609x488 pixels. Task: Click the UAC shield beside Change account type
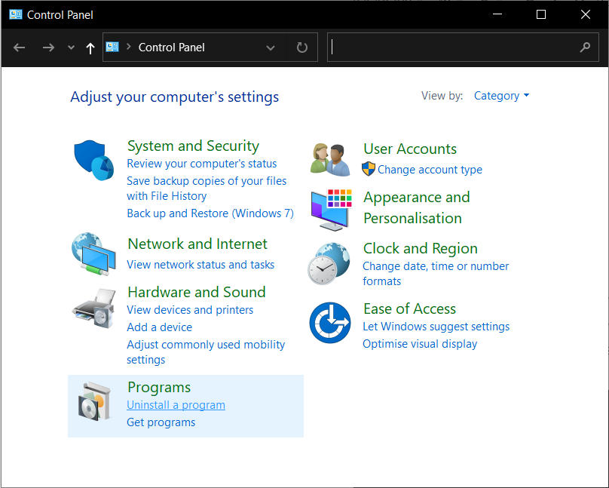(369, 169)
